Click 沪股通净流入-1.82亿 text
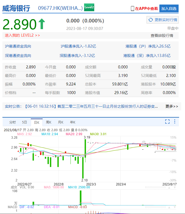This screenshot has width=185, height=214. [x=78, y=46]
